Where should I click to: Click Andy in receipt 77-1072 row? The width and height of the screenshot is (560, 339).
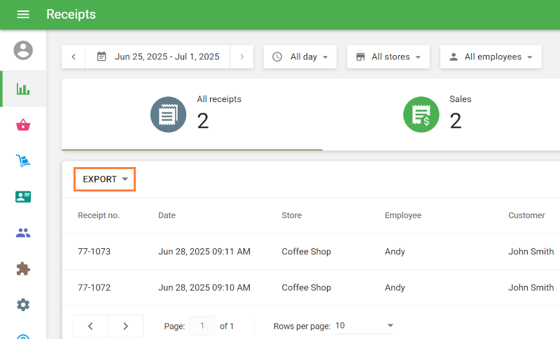pos(395,287)
